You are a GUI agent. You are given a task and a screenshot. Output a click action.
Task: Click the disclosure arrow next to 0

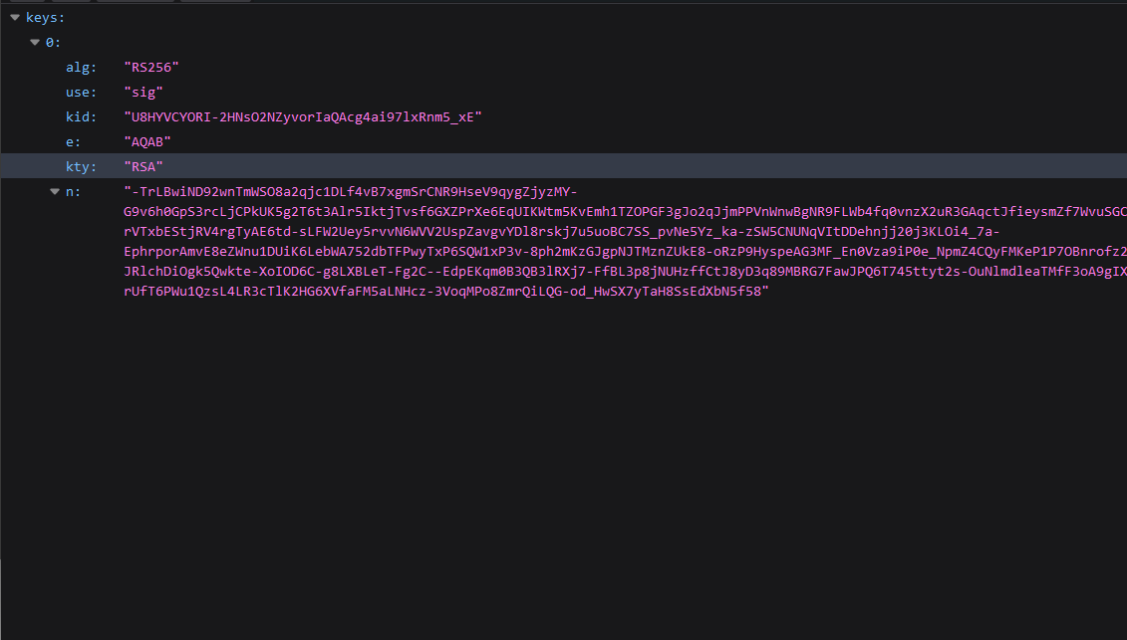(34, 42)
